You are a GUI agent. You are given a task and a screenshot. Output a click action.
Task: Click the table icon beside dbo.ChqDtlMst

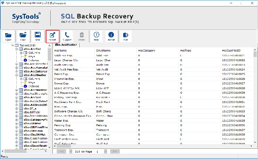[21, 135]
